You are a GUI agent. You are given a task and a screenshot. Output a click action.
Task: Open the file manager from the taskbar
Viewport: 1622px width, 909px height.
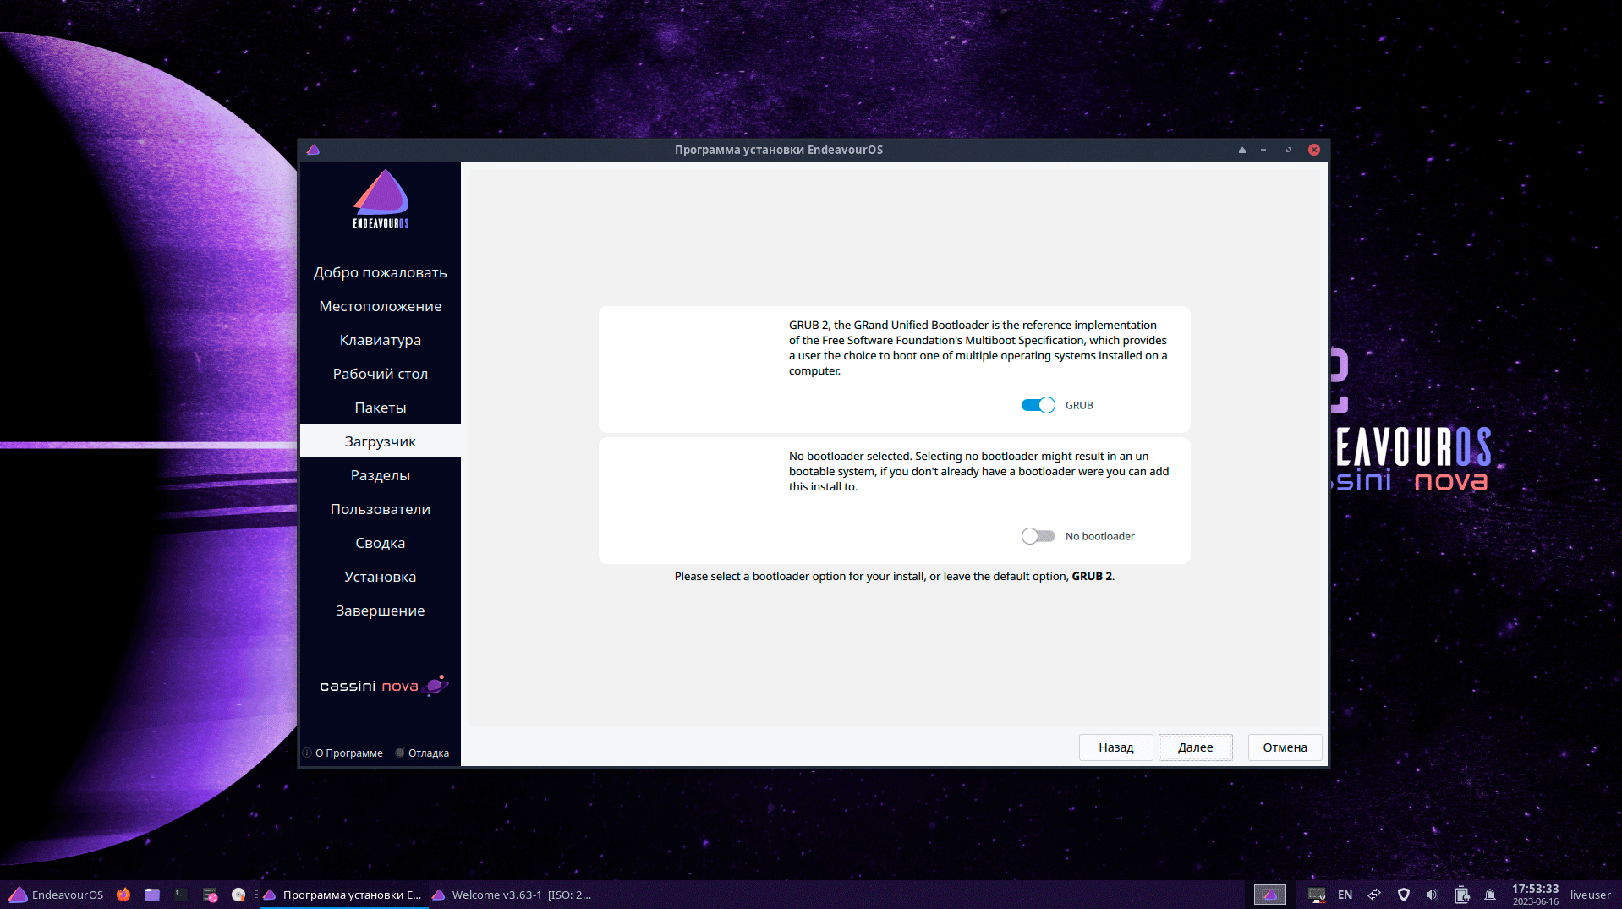152,895
